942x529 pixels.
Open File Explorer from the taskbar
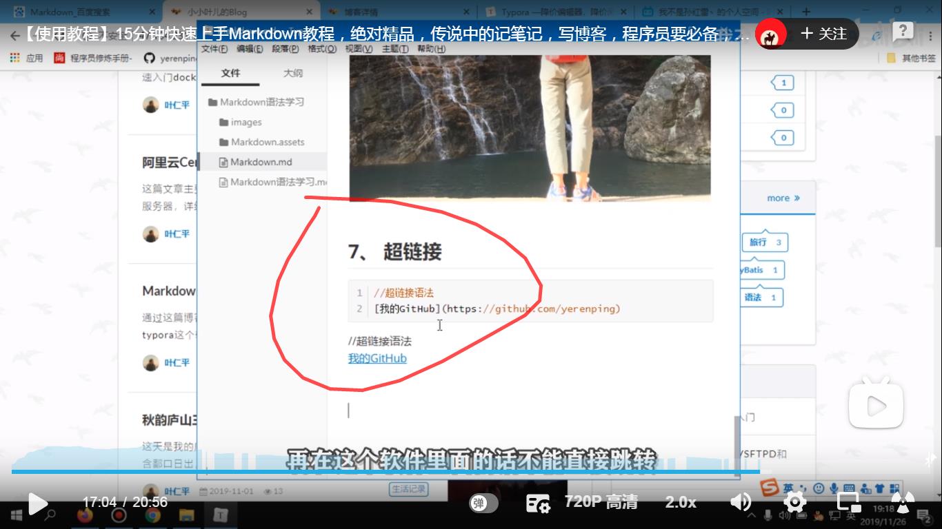coord(186,515)
